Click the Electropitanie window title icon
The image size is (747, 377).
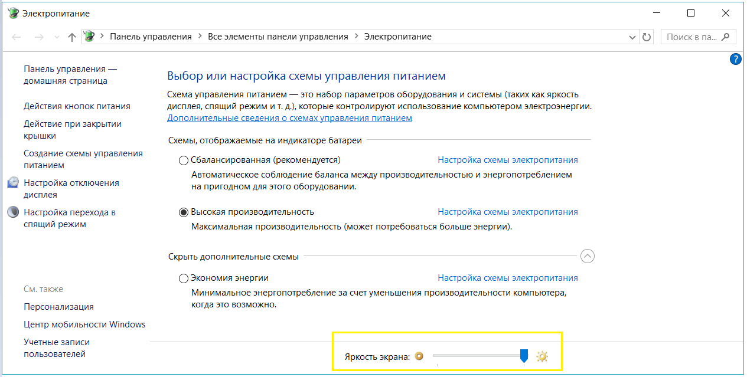14,13
